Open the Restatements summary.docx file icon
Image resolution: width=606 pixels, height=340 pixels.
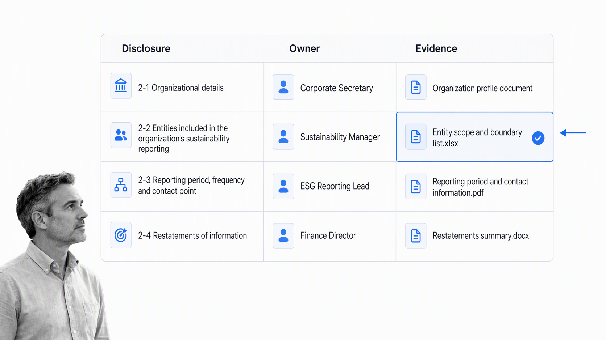click(416, 235)
